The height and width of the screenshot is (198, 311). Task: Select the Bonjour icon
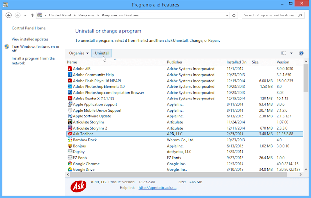pos(70,146)
